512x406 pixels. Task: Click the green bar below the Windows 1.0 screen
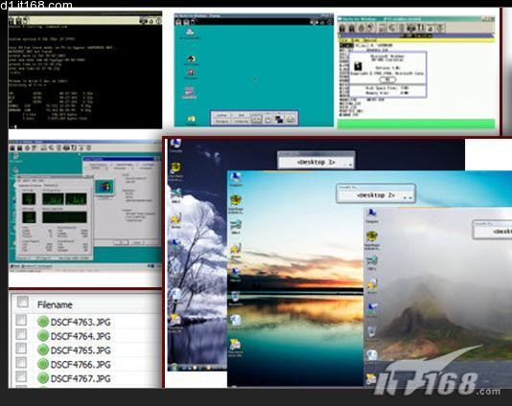pos(416,124)
